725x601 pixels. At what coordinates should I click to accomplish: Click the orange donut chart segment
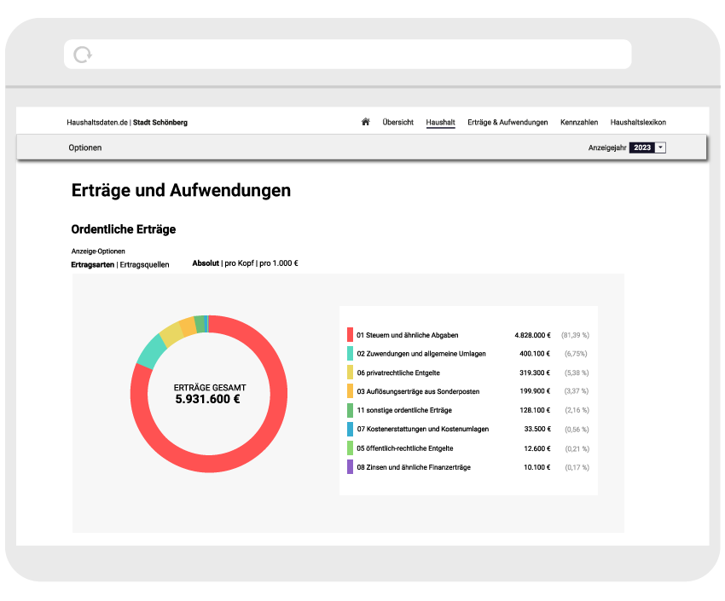click(188, 327)
